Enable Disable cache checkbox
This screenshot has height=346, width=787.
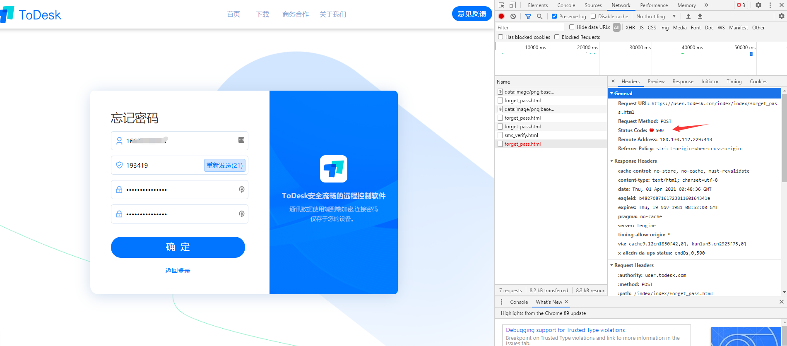click(x=593, y=16)
